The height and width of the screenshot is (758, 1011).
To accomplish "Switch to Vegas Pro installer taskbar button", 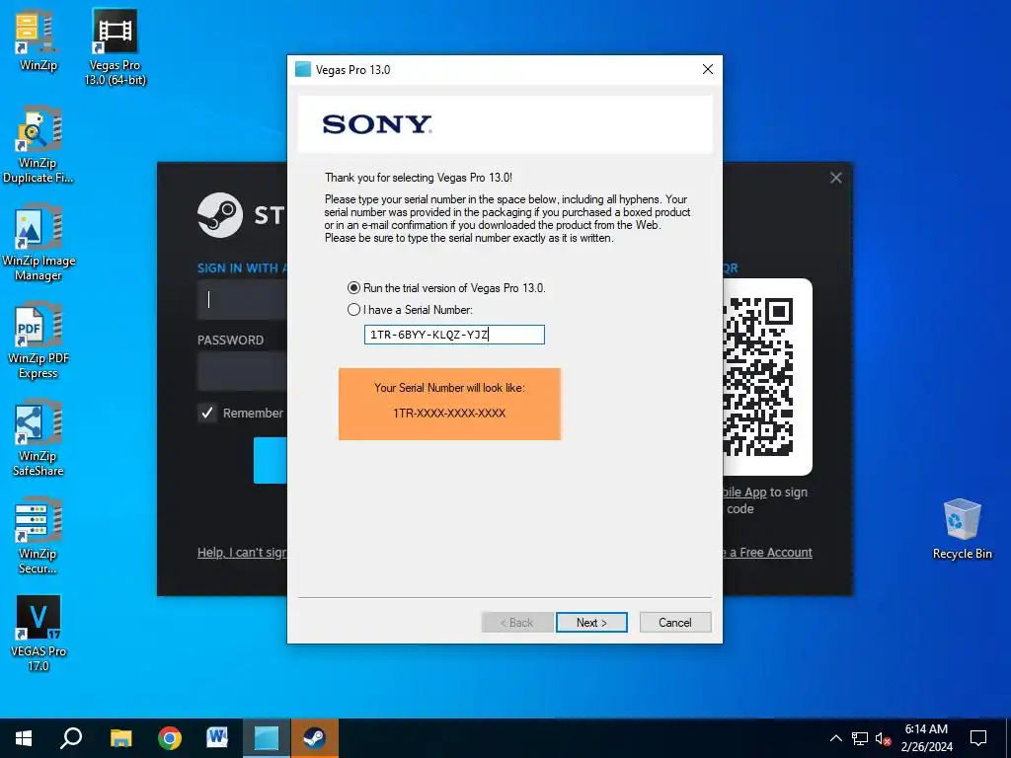I will tap(267, 738).
